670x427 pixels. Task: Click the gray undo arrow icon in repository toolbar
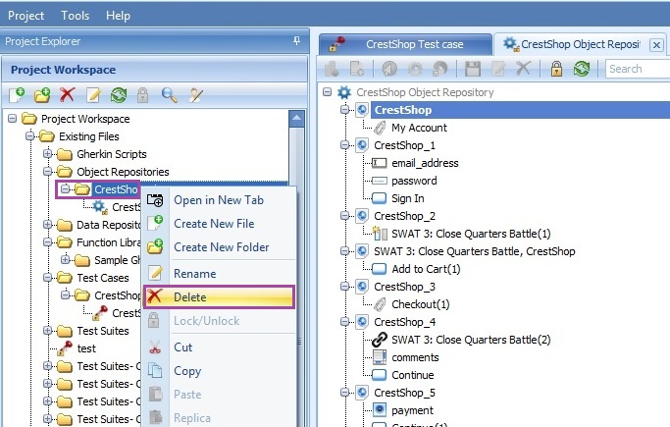[440, 69]
